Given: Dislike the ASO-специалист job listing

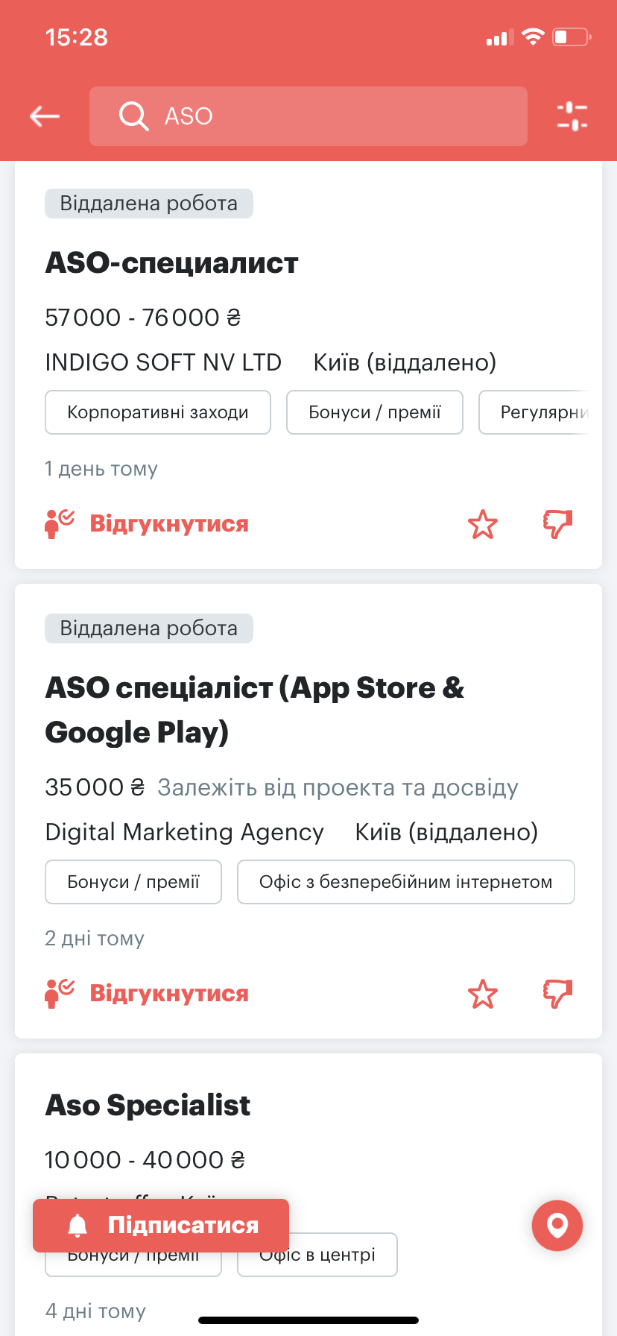Looking at the screenshot, I should pos(557,524).
